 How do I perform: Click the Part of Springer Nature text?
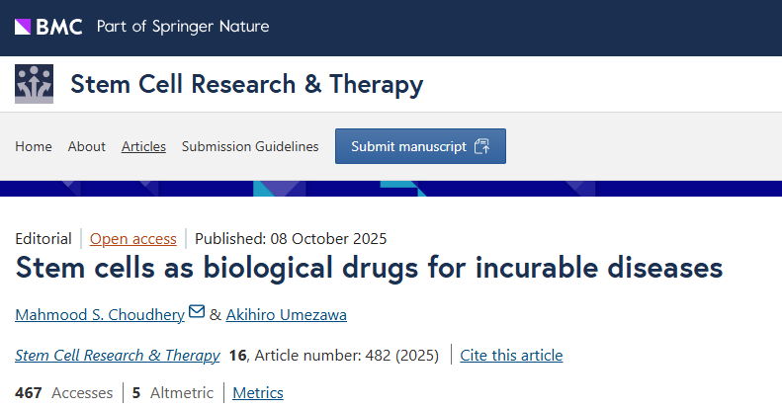pos(183,26)
